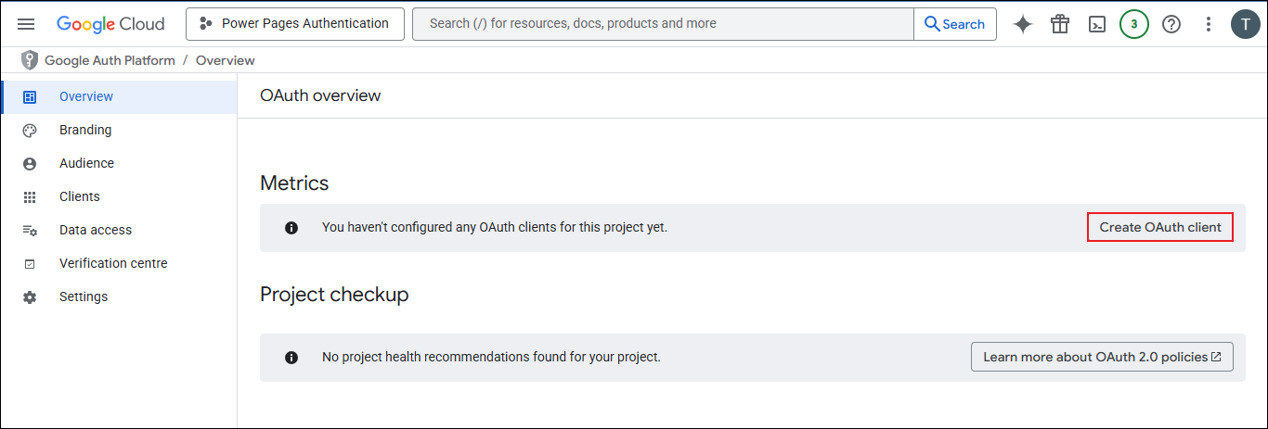Click the Metrics section heading

point(294,183)
